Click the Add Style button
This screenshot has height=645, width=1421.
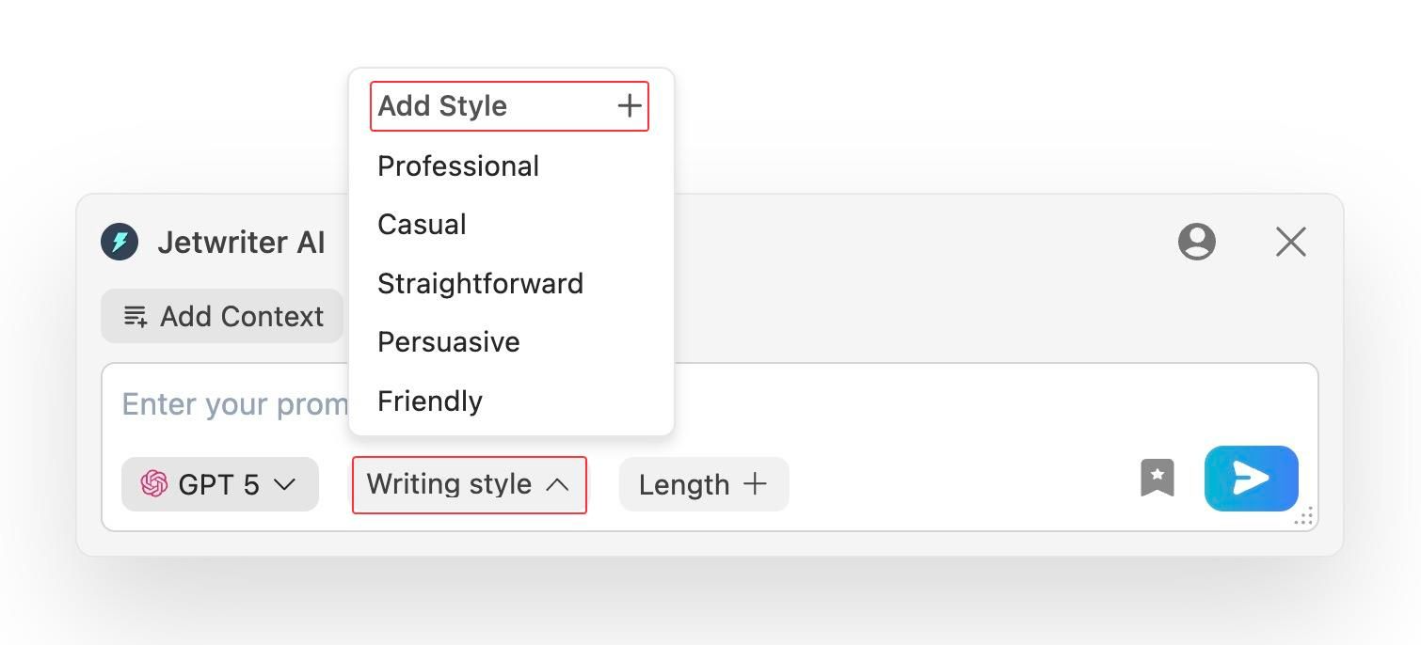(509, 106)
